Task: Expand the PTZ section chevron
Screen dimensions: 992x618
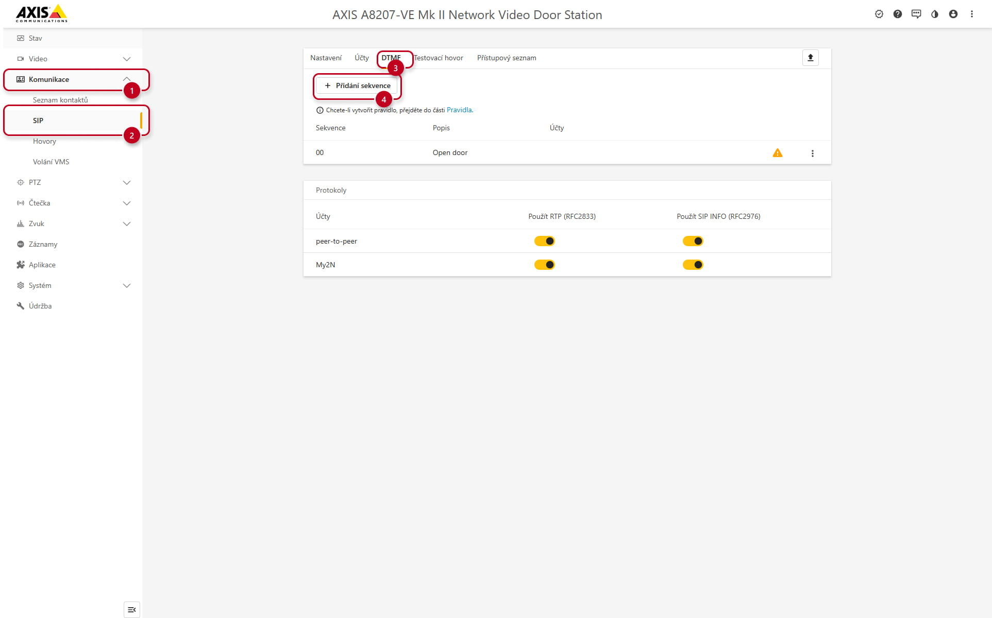Action: pos(127,182)
